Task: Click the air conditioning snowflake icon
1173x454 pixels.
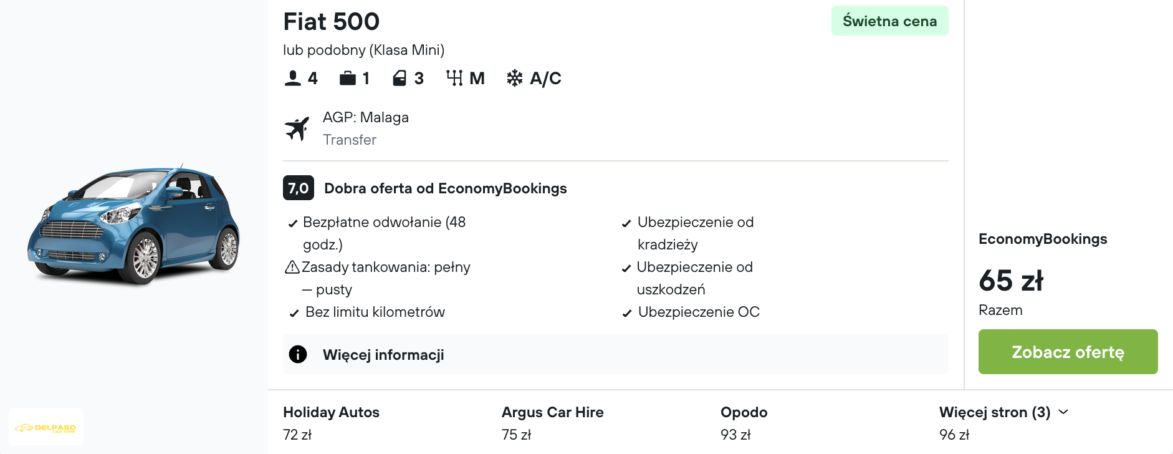Action: tap(515, 79)
